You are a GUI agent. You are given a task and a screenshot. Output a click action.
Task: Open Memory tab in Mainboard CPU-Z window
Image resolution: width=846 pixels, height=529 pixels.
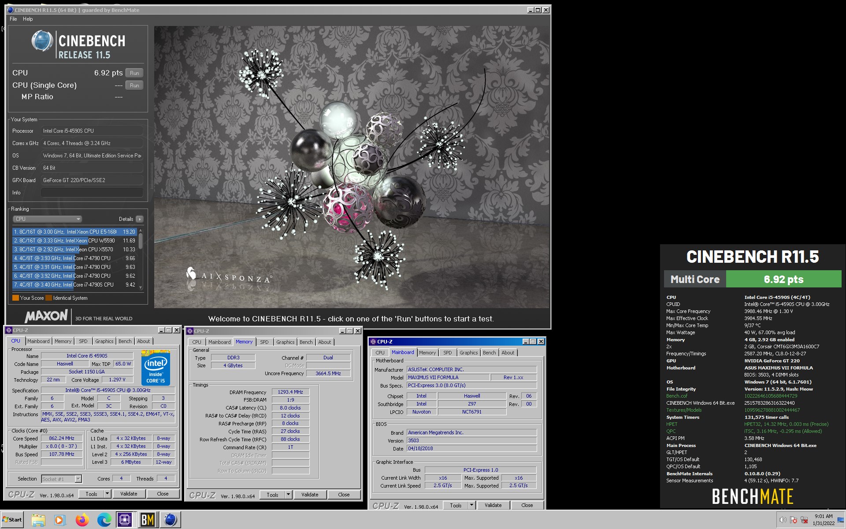coord(427,353)
